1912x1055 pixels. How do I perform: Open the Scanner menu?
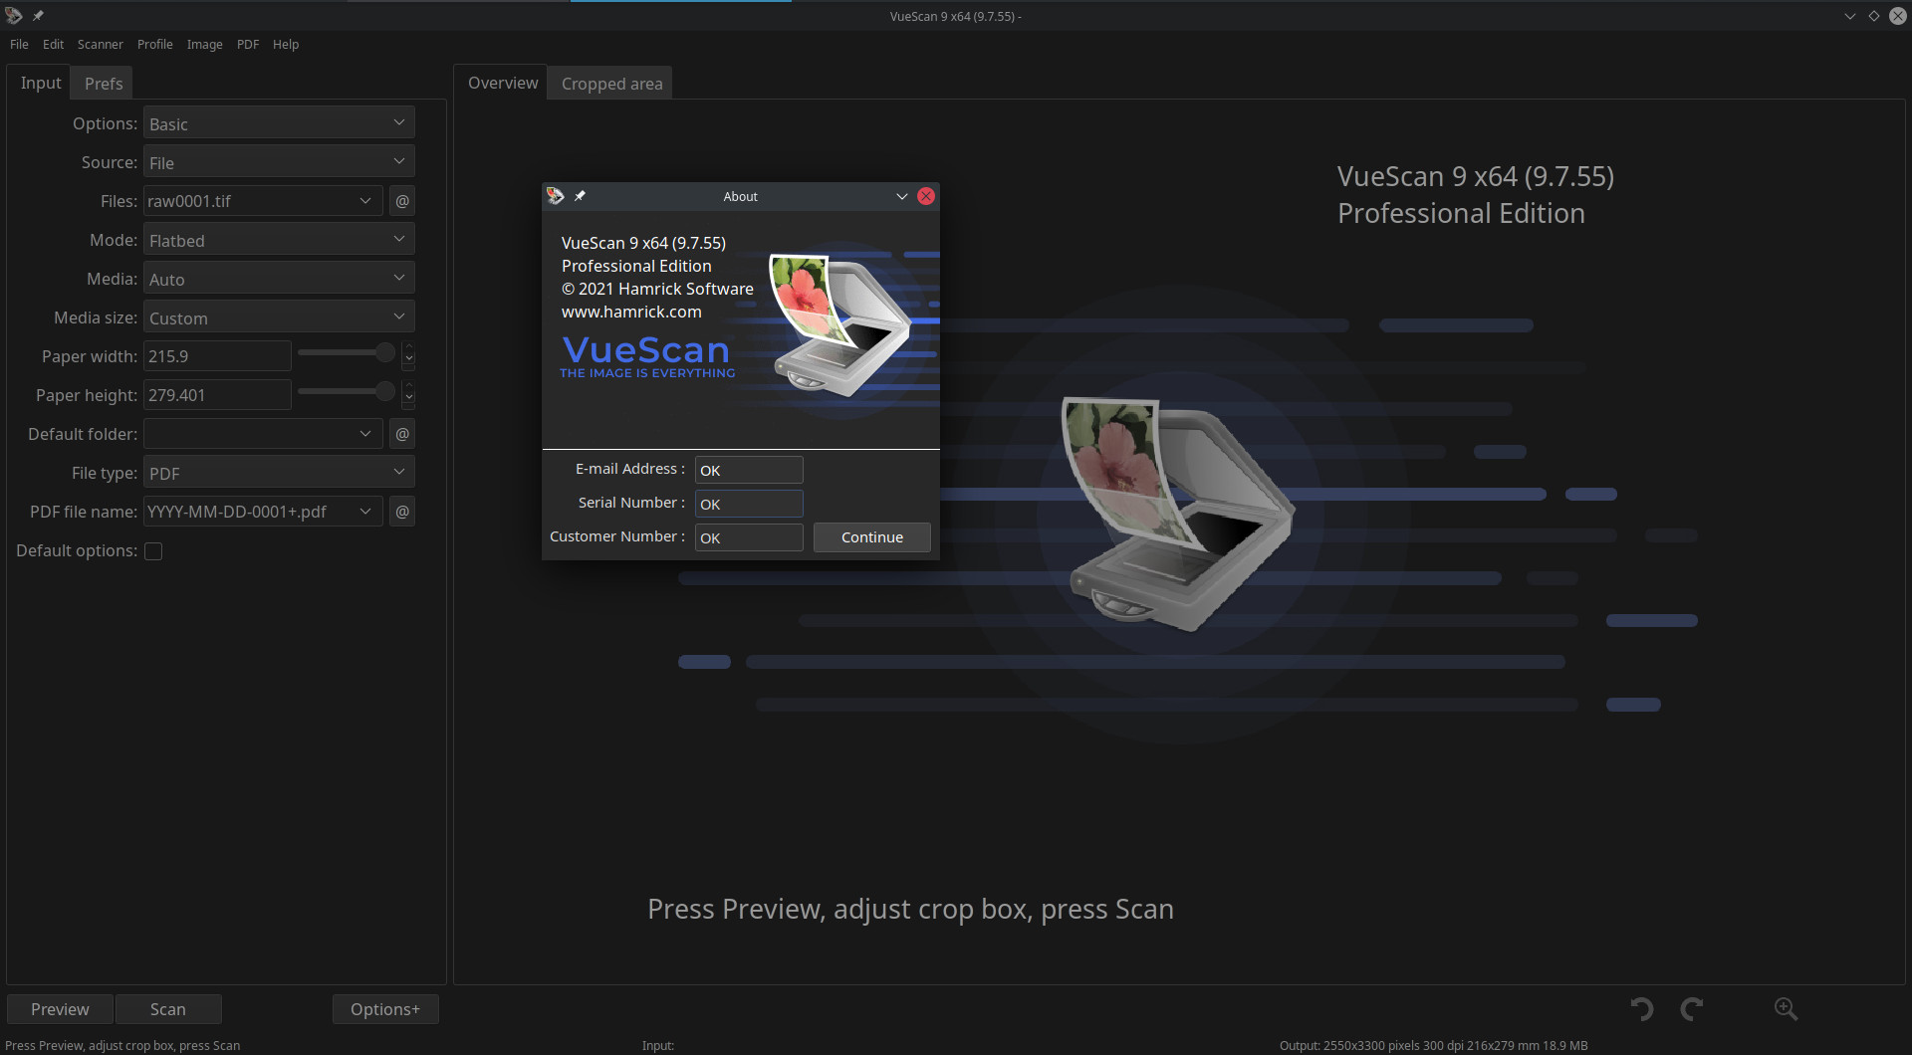coord(100,44)
